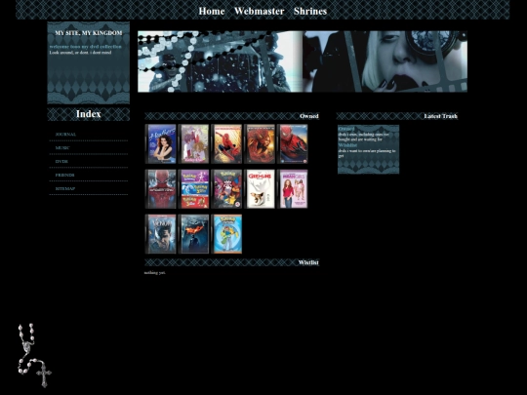Open The Dark Knight DVD cover
Image resolution: width=527 pixels, height=395 pixels.
click(x=193, y=234)
